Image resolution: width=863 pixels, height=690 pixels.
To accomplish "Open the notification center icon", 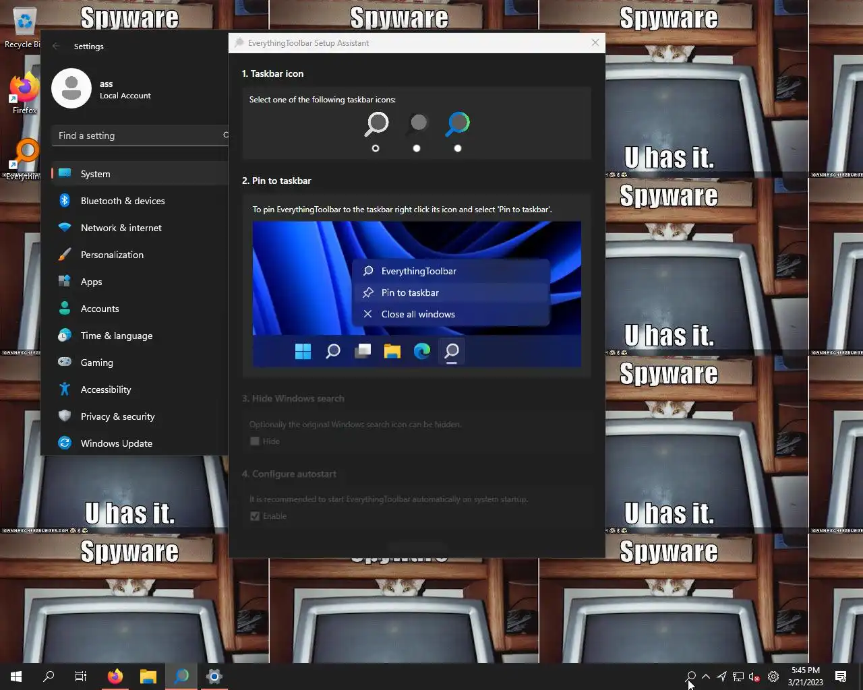I will tap(841, 677).
